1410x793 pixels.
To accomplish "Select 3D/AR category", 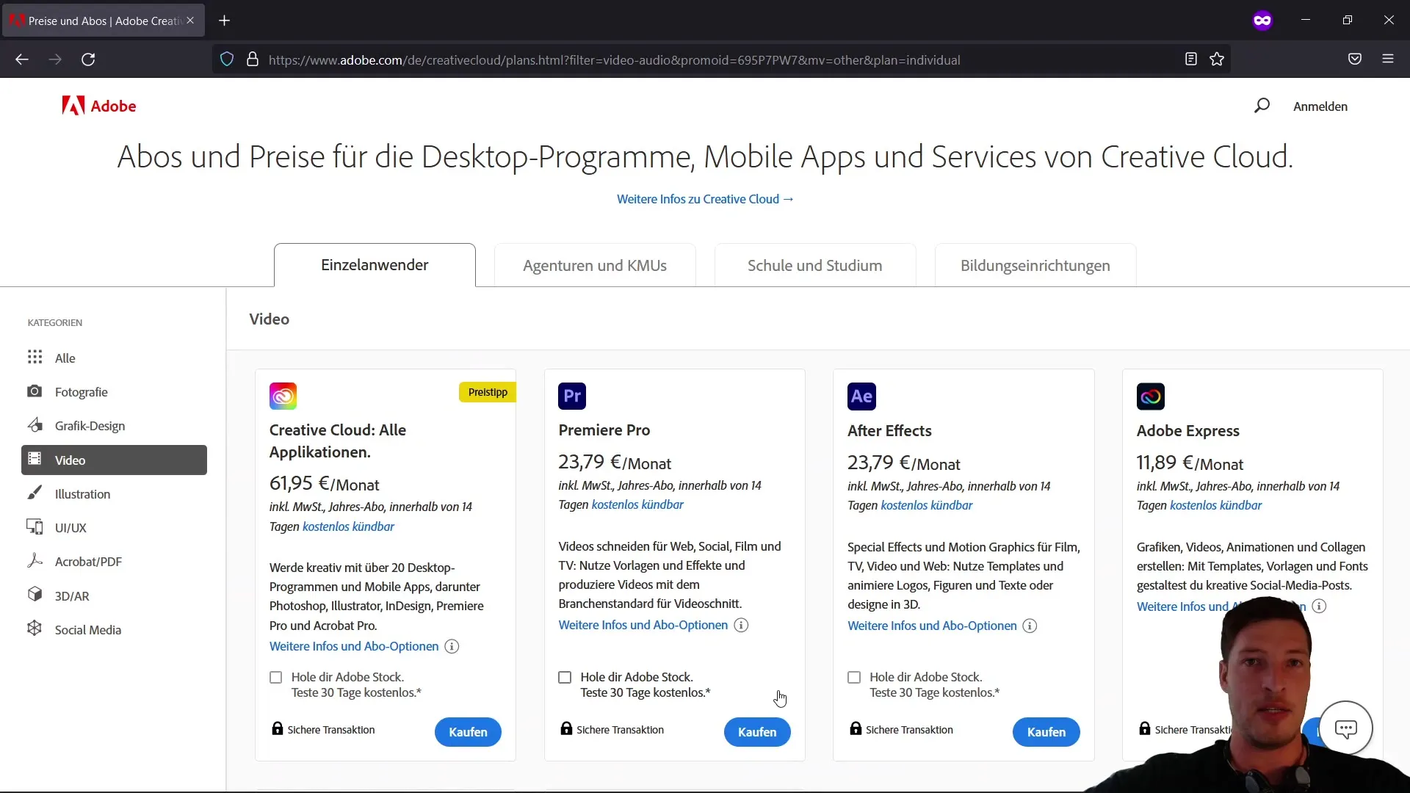I will (114, 595).
